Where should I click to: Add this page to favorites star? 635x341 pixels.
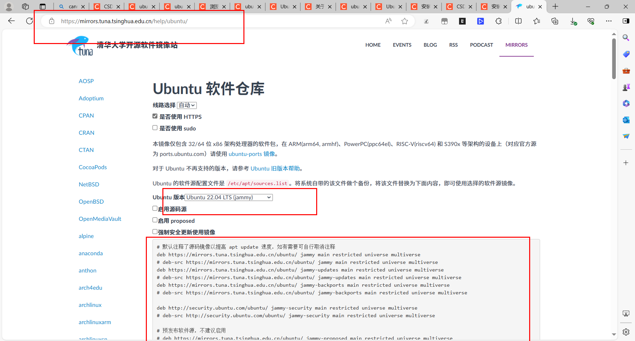point(404,21)
